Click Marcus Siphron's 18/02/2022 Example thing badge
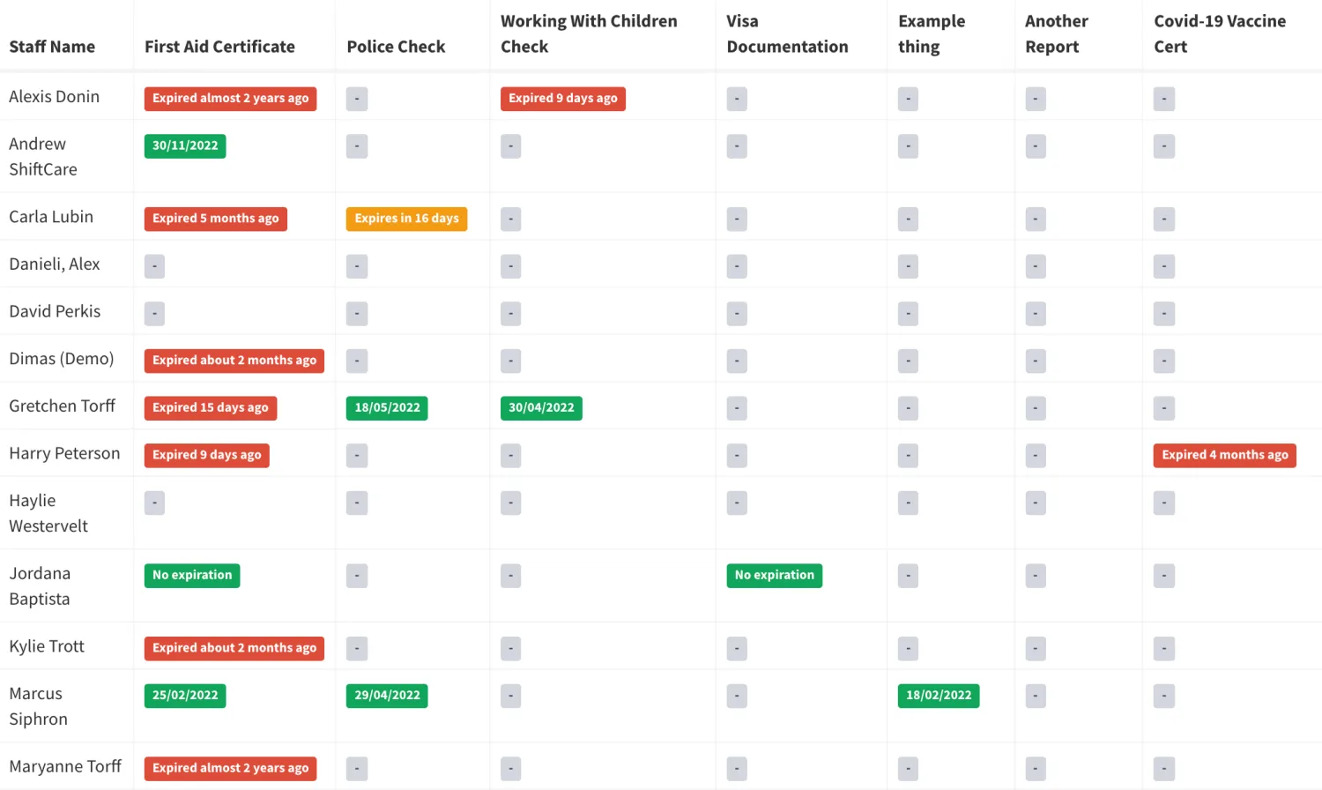Screen dimensions: 1322x790 tap(939, 696)
